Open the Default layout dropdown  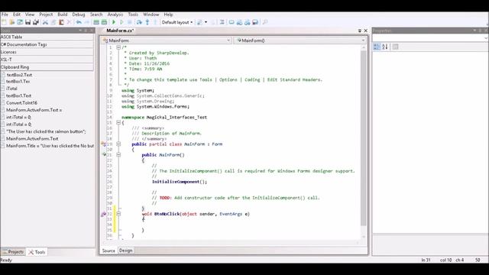click(x=177, y=22)
